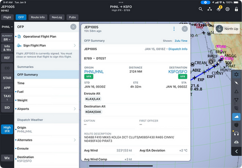This screenshot has height=168, width=242.
Task: Open destination airport KSFO/SFO link
Action: [x=177, y=72]
